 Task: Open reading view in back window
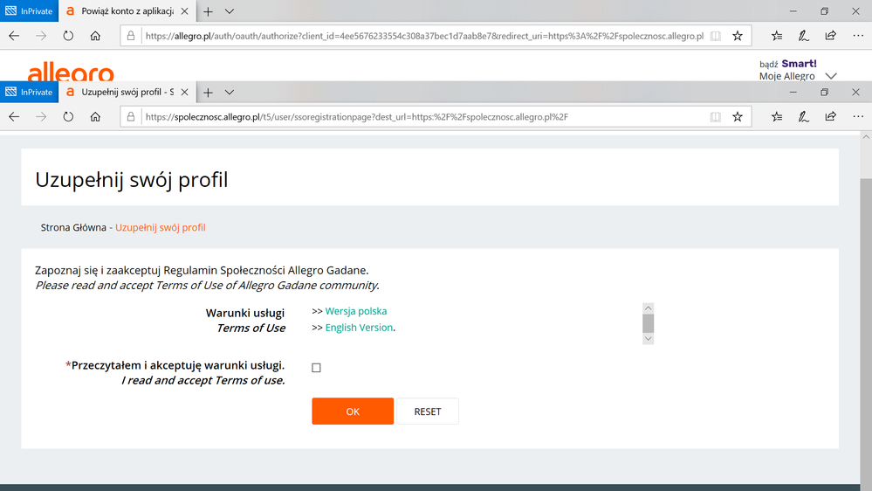pos(715,36)
